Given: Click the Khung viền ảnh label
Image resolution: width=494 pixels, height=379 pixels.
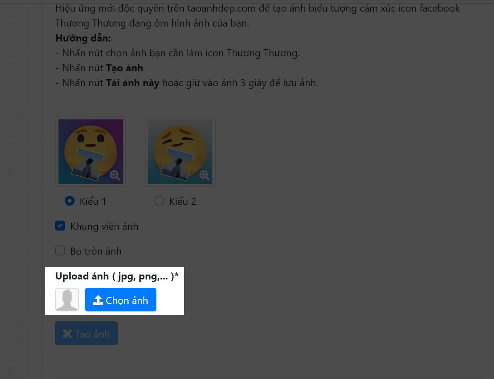Looking at the screenshot, I should [104, 226].
